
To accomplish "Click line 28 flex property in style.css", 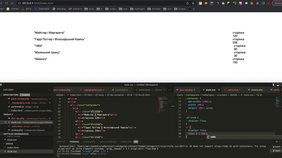I will (x=198, y=133).
